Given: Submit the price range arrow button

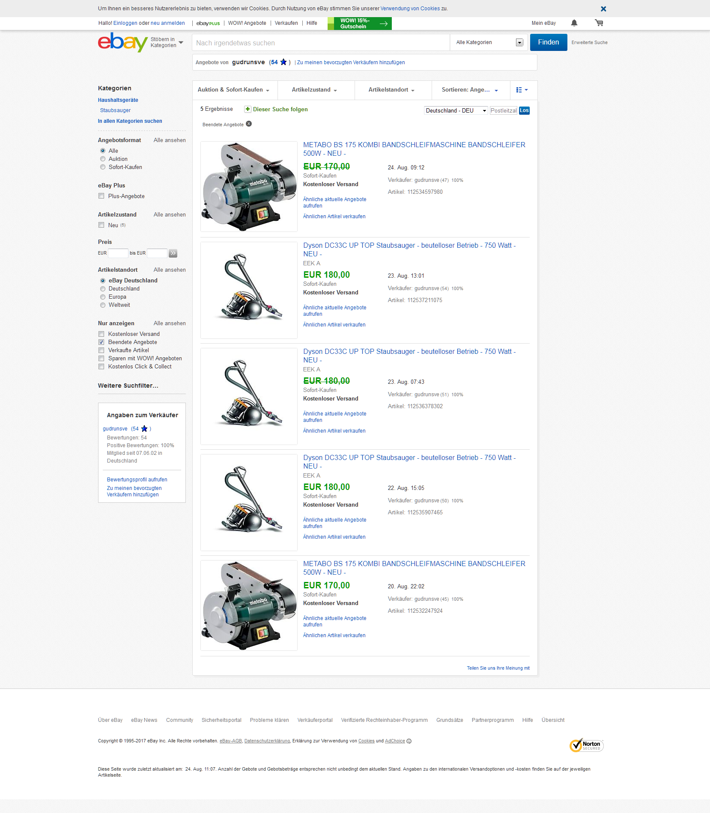Looking at the screenshot, I should point(173,253).
